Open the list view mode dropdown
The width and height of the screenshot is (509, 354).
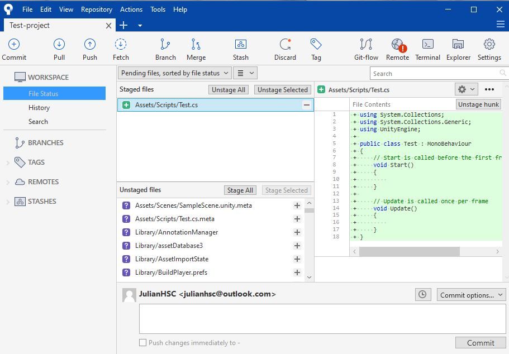coord(245,73)
